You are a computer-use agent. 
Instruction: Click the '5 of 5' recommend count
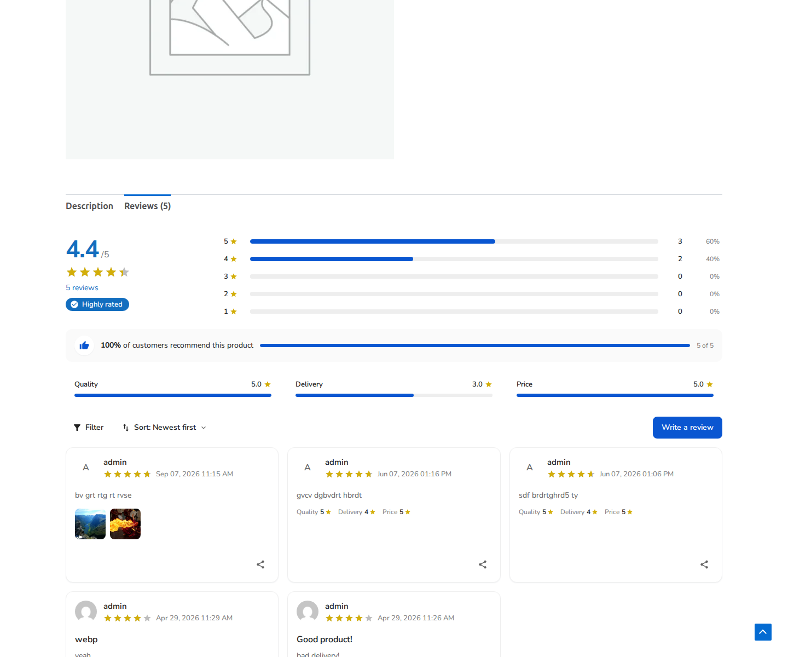(705, 345)
